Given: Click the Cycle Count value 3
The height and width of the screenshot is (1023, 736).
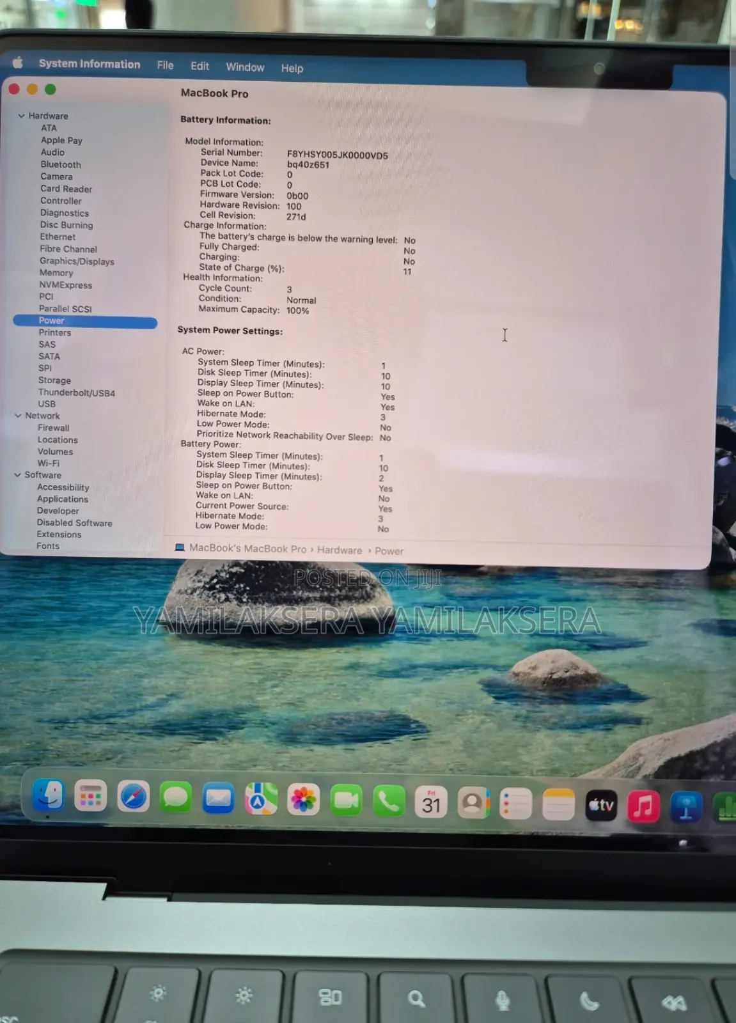Looking at the screenshot, I should 289,290.
